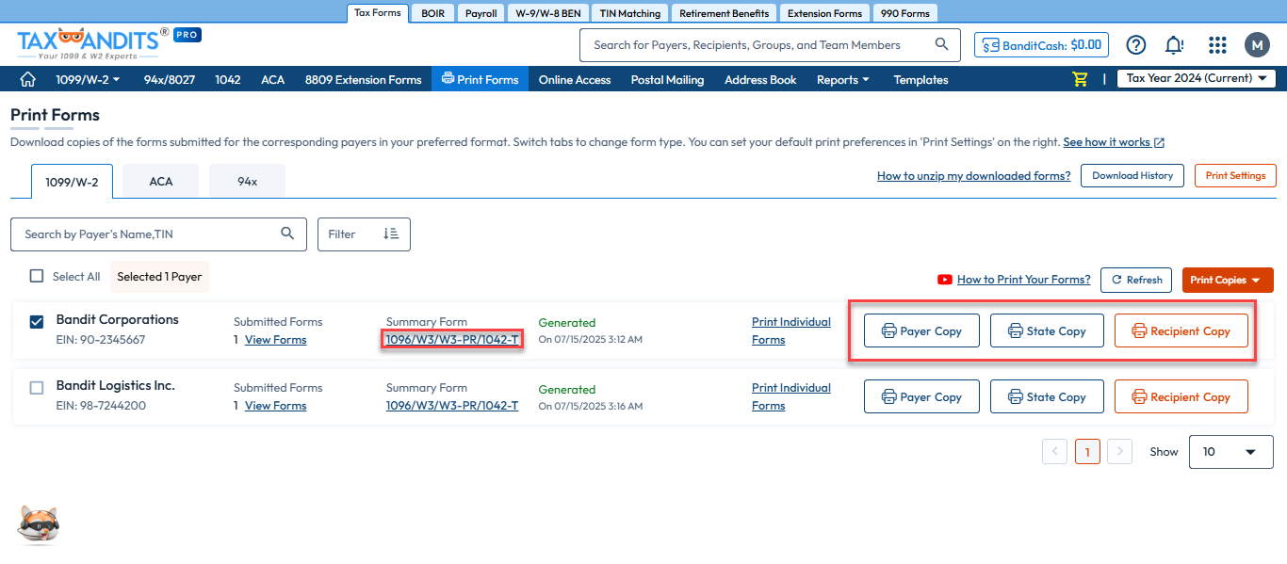Click the BanditCash $0.00 button

[1041, 44]
